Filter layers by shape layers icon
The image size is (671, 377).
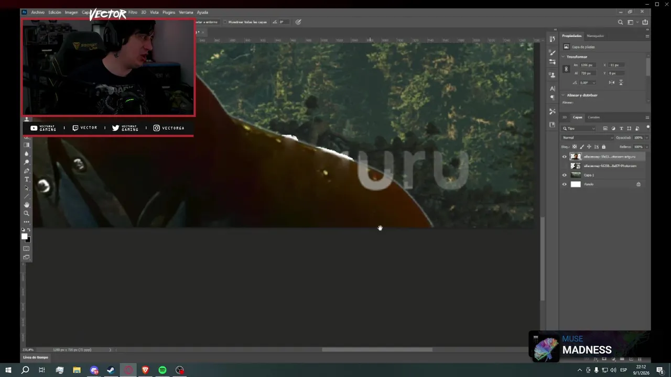click(629, 128)
